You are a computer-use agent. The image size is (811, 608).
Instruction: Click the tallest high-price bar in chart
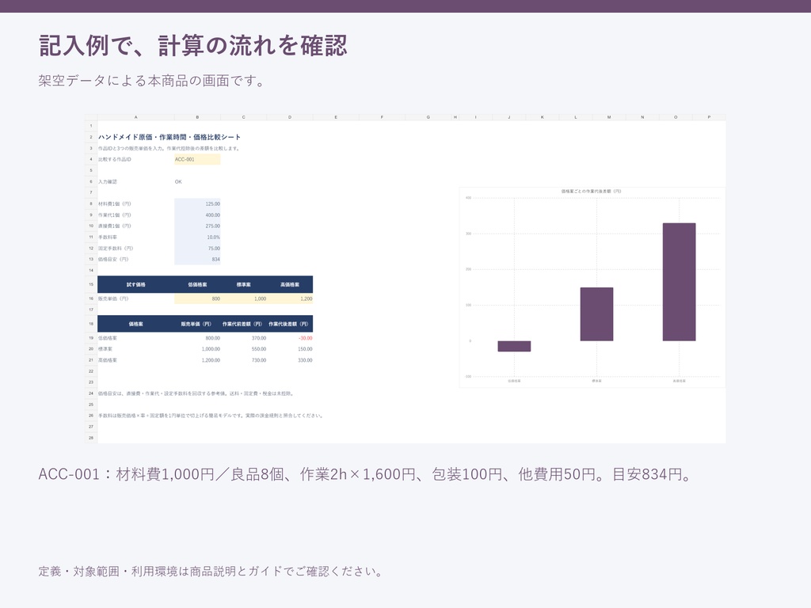[x=679, y=283]
